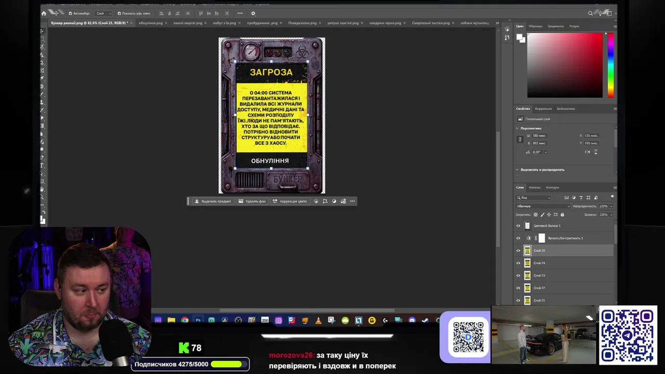Click the foreground/background swatch in Color panel
The width and height of the screenshot is (665, 374).
(520, 38)
